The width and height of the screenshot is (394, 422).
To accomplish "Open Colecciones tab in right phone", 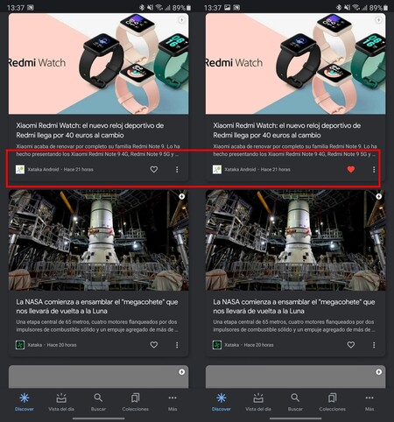I will [333, 402].
